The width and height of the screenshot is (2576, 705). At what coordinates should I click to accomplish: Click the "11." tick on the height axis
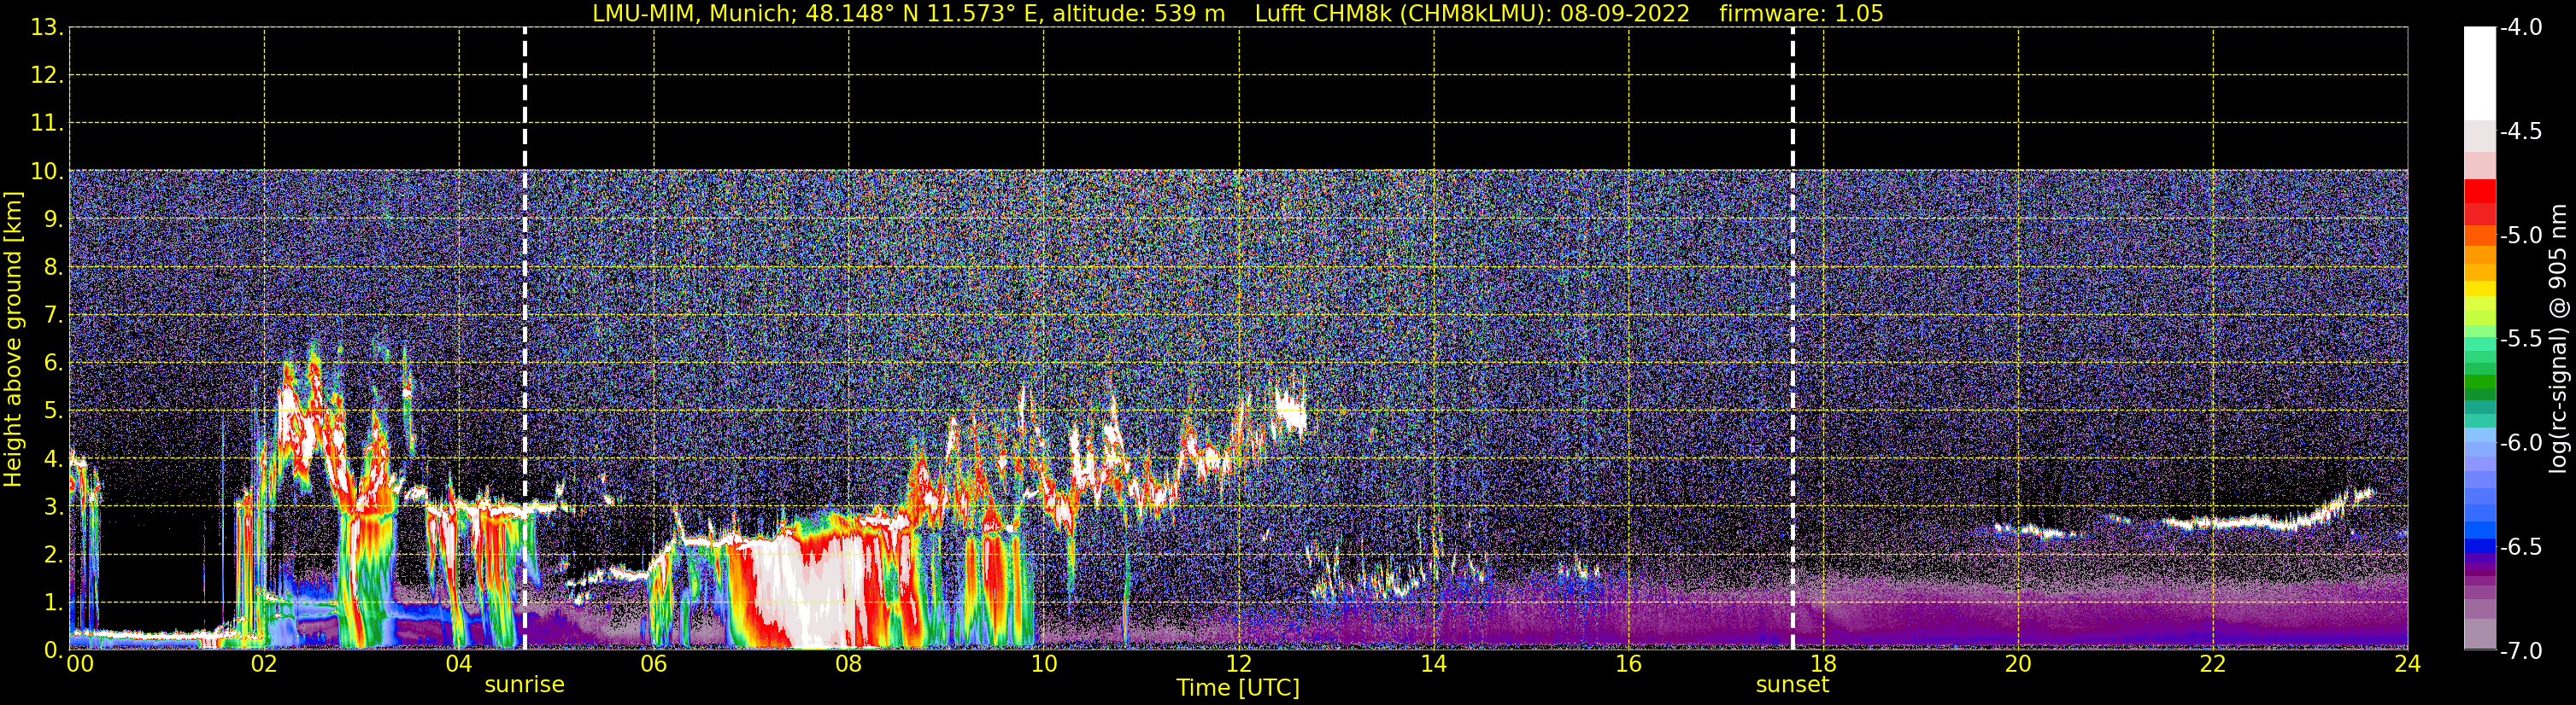click(46, 123)
